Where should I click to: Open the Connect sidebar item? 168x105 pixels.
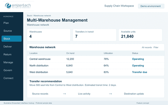click(x=8, y=78)
